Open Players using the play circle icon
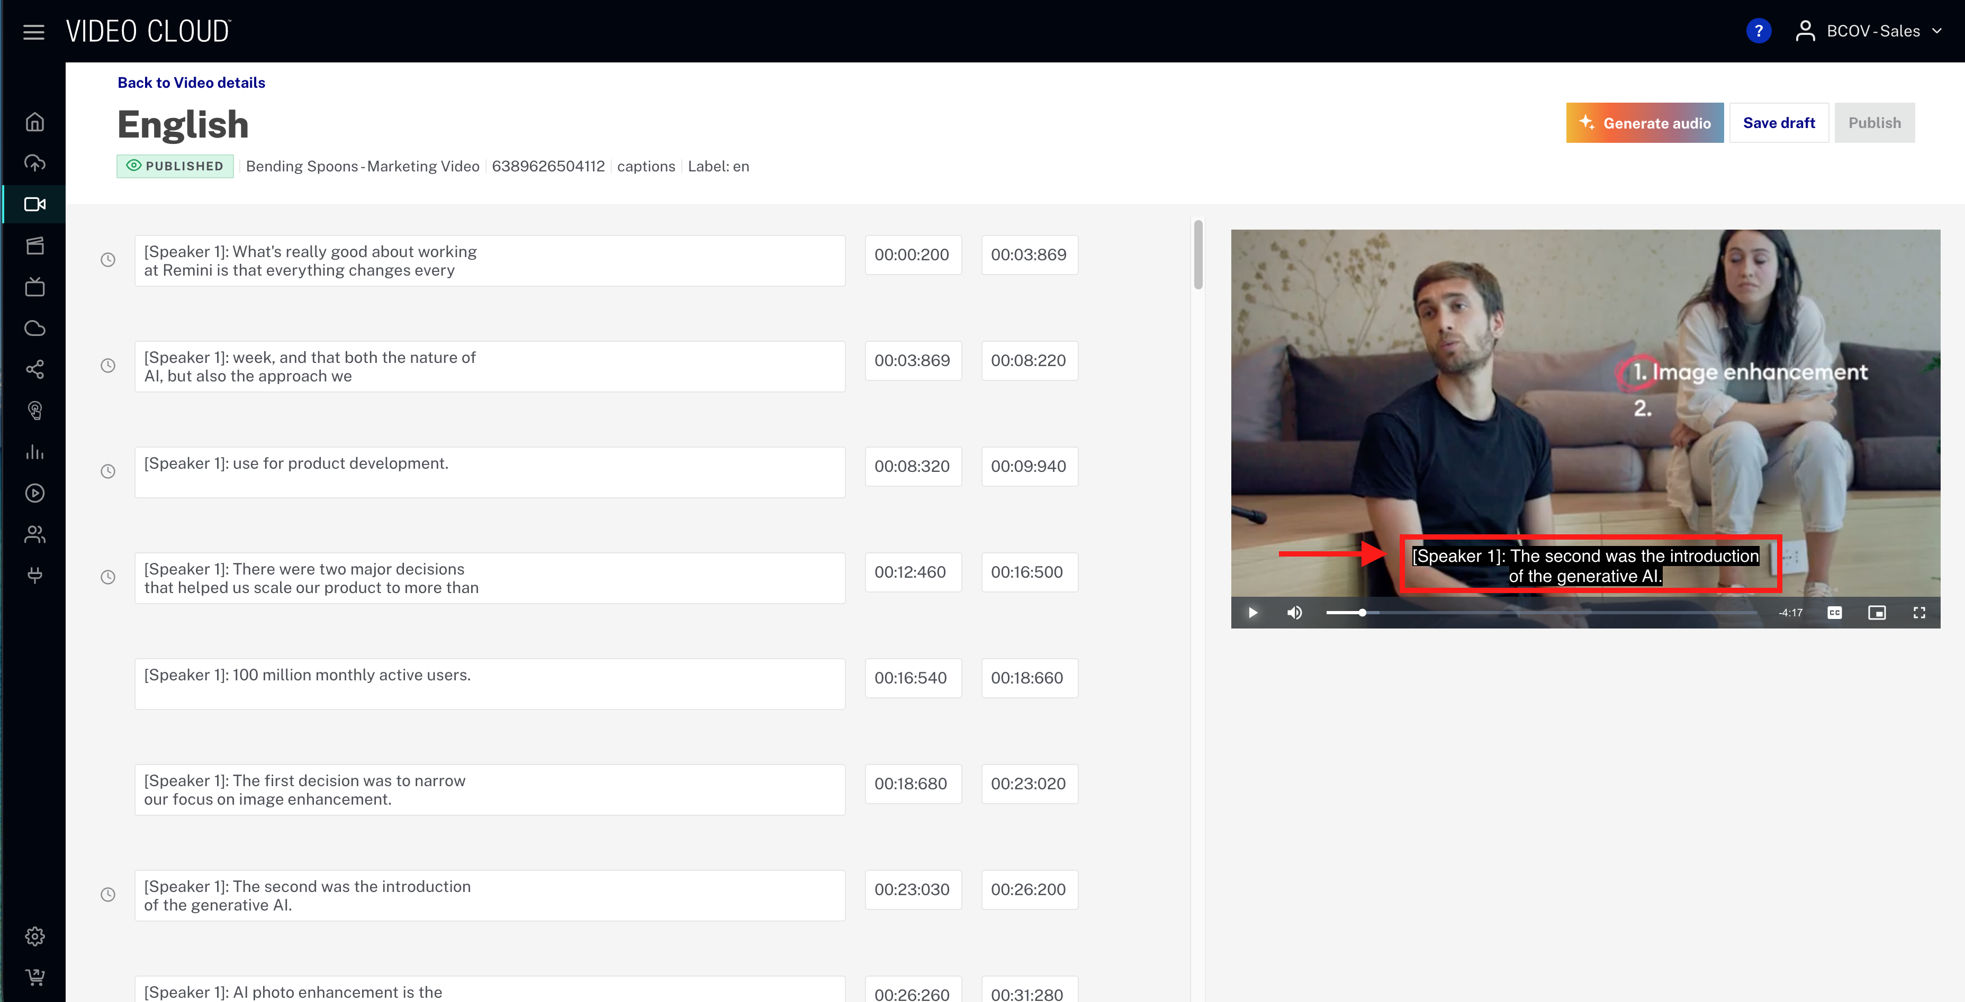 (34, 493)
